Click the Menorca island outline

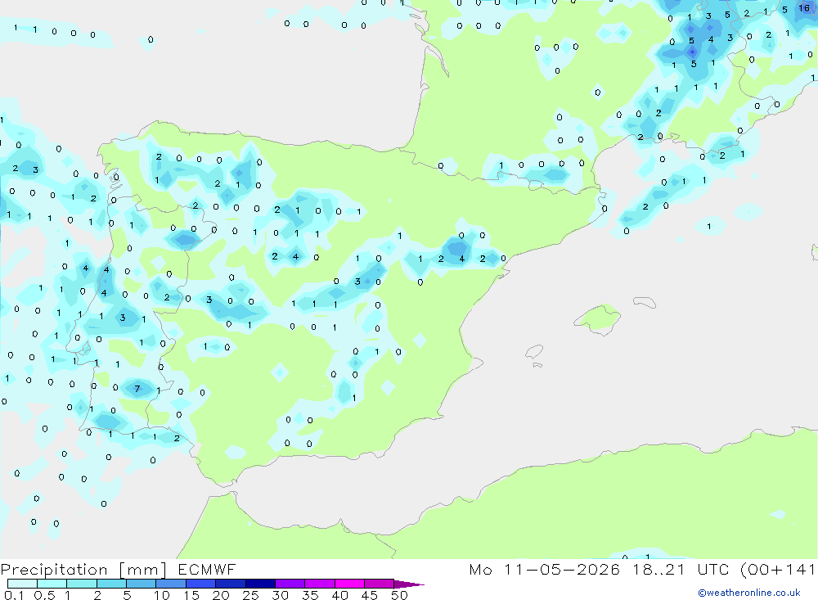tap(645, 302)
